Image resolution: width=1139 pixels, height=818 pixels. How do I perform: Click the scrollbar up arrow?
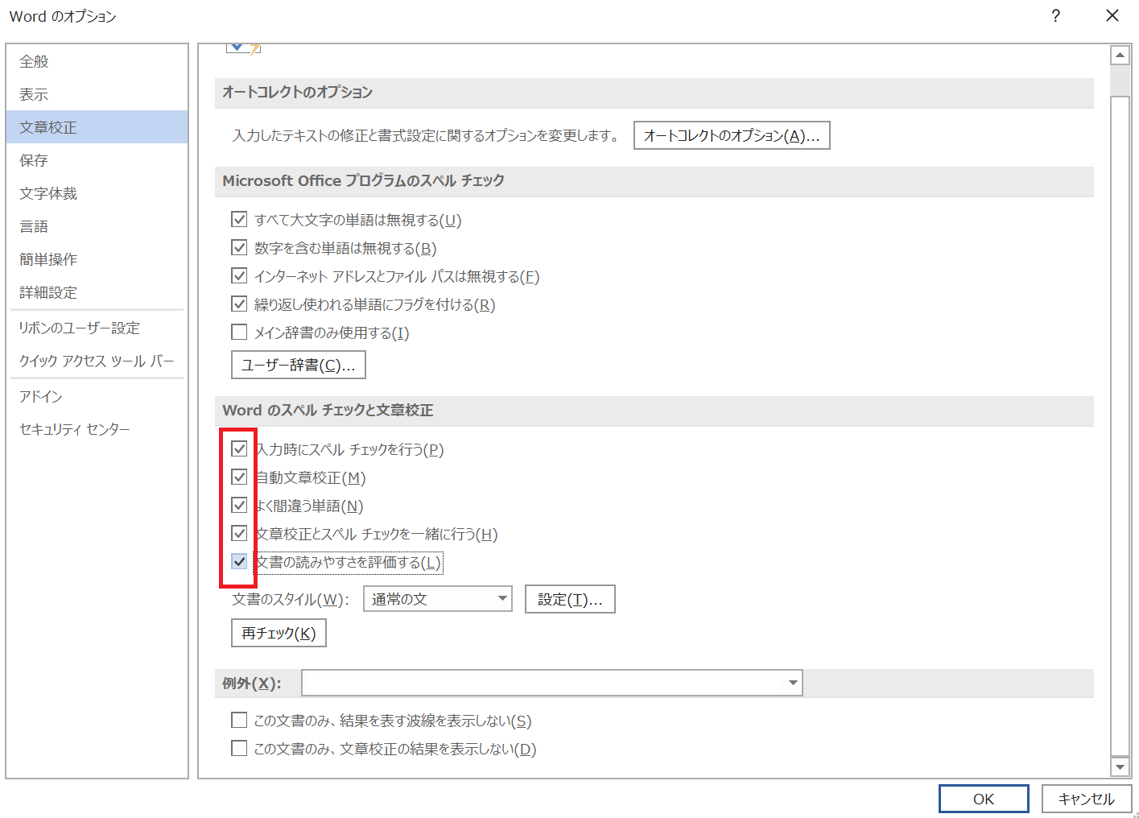(x=1120, y=55)
